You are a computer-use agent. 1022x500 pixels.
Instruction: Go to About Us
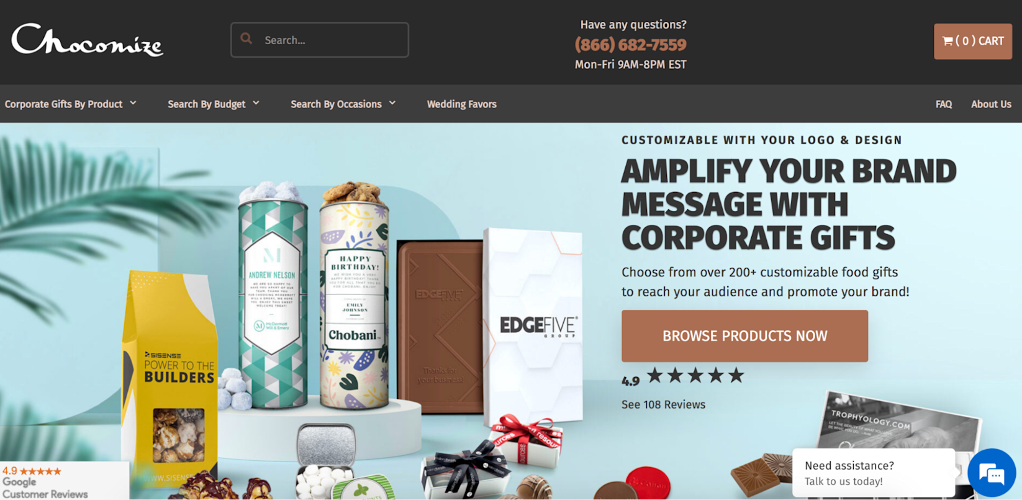991,104
